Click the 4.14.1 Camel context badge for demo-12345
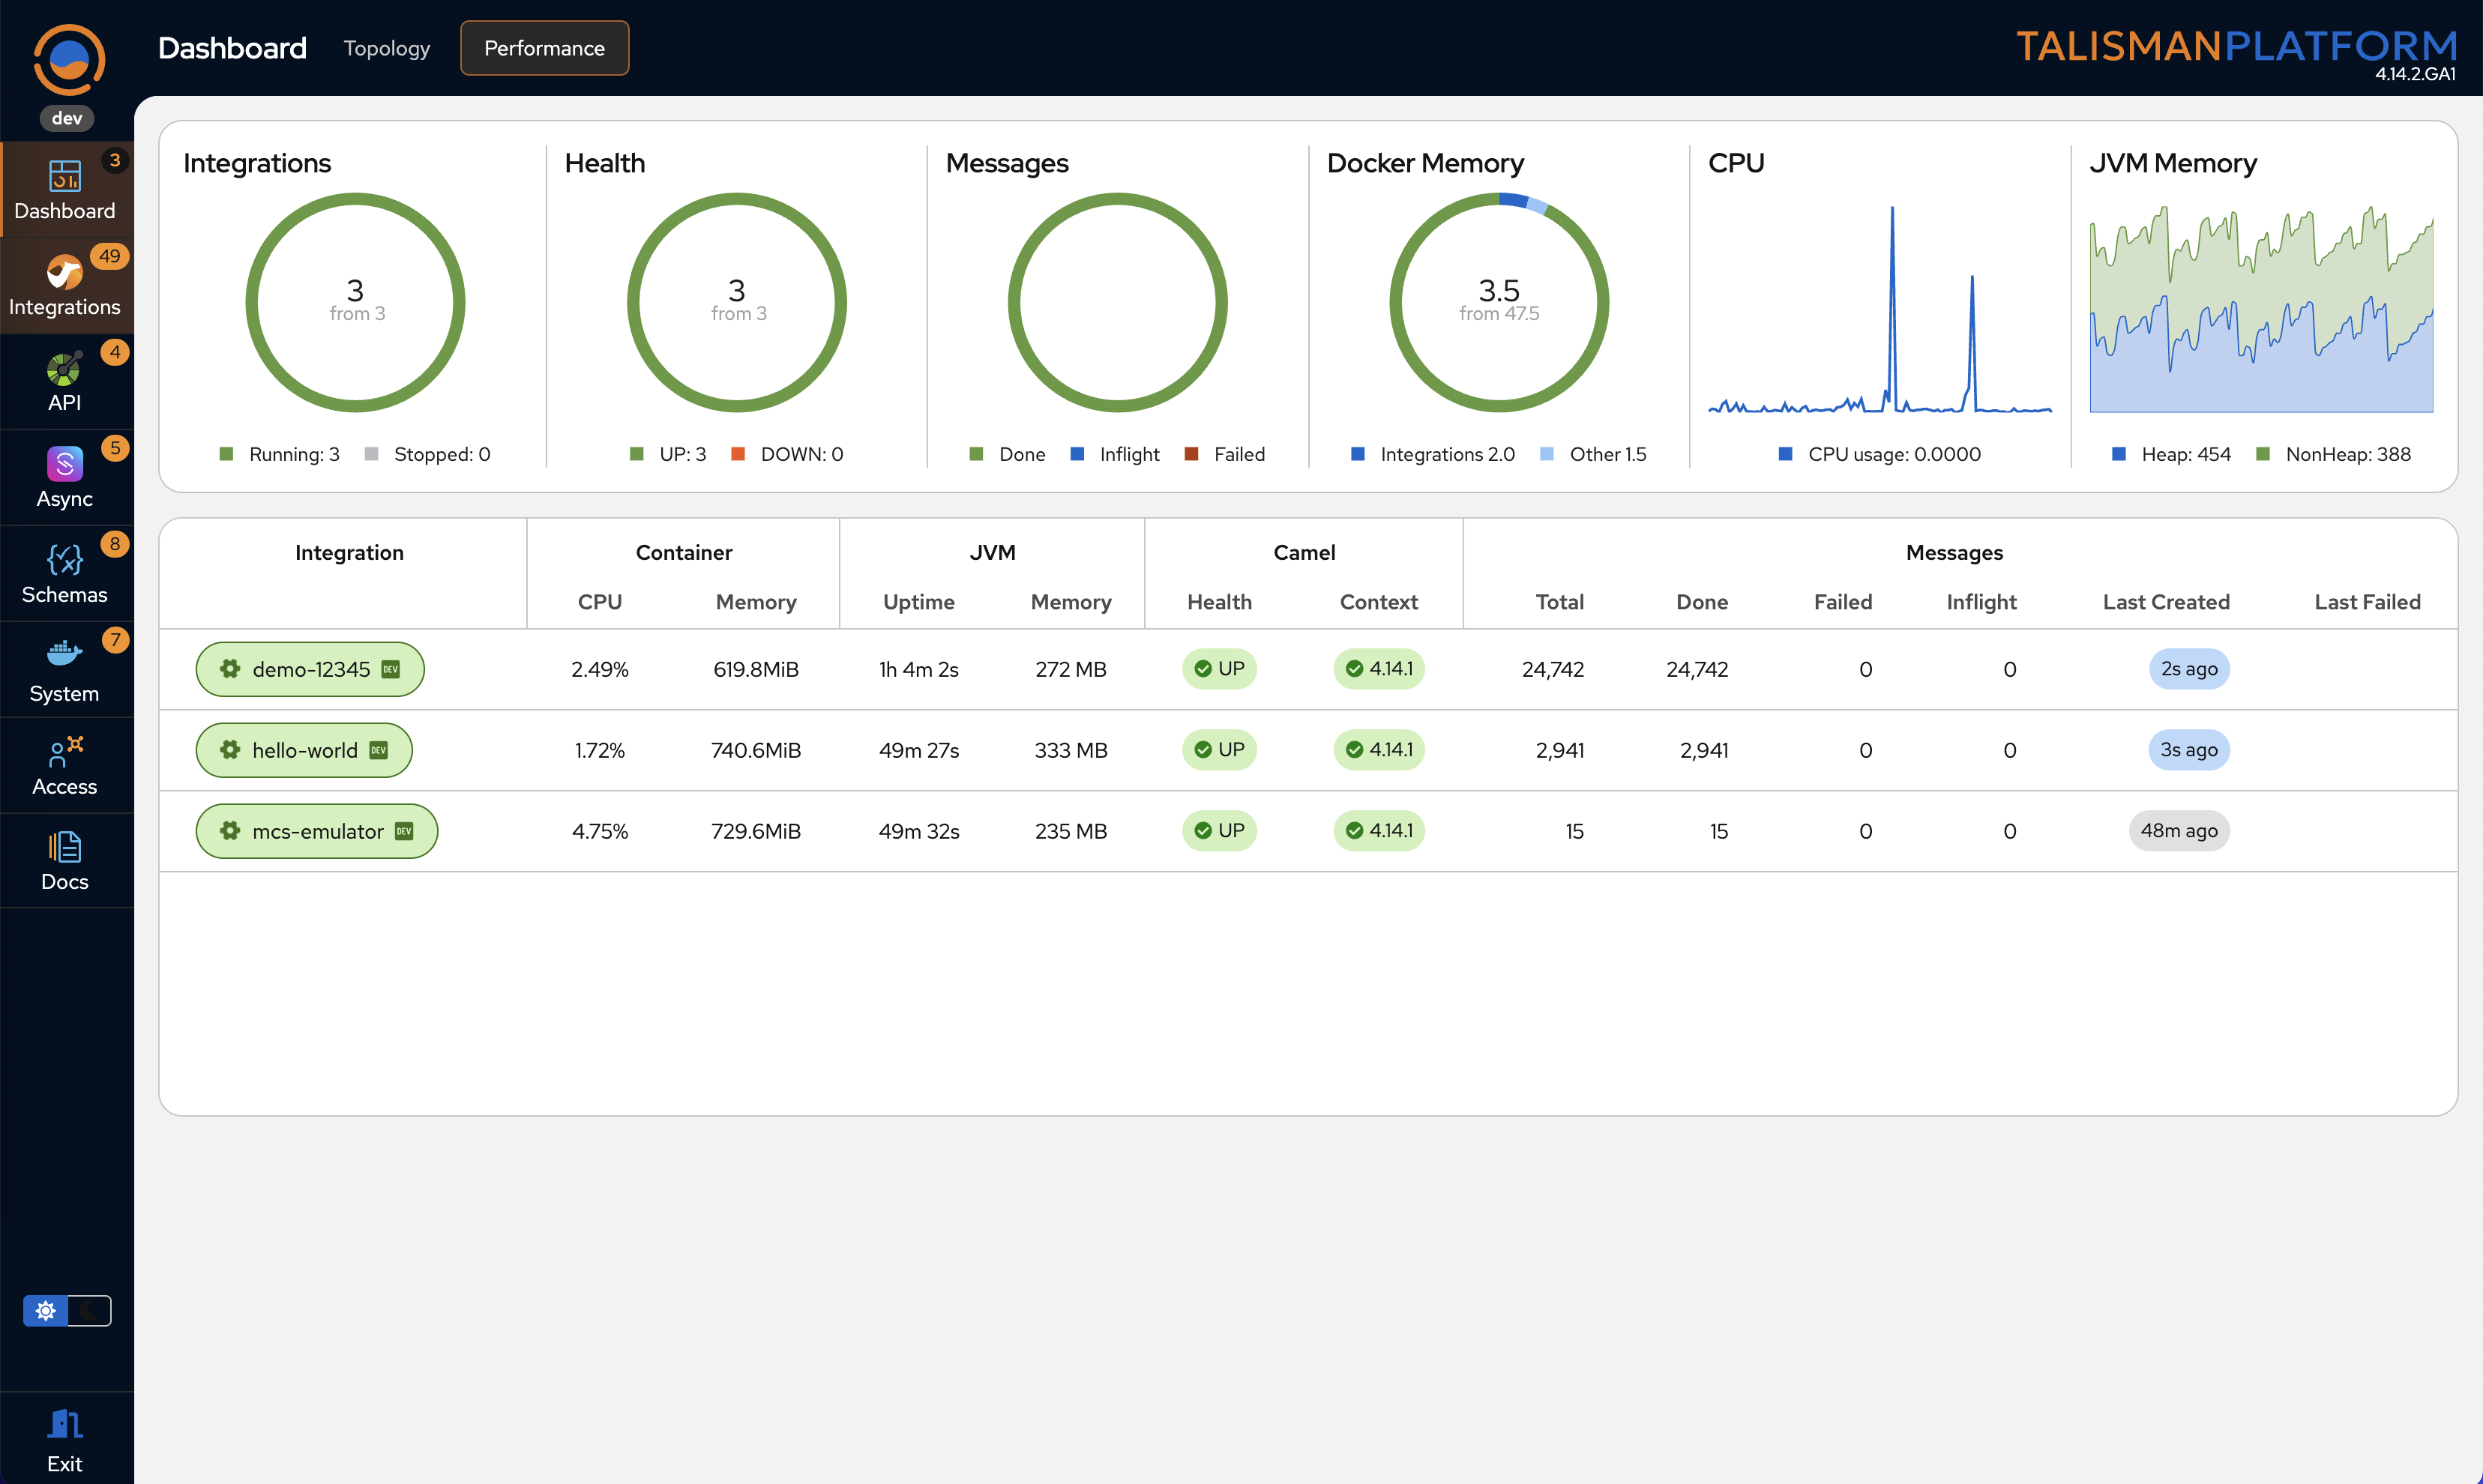Viewport: 2483px width, 1484px height. point(1378,669)
